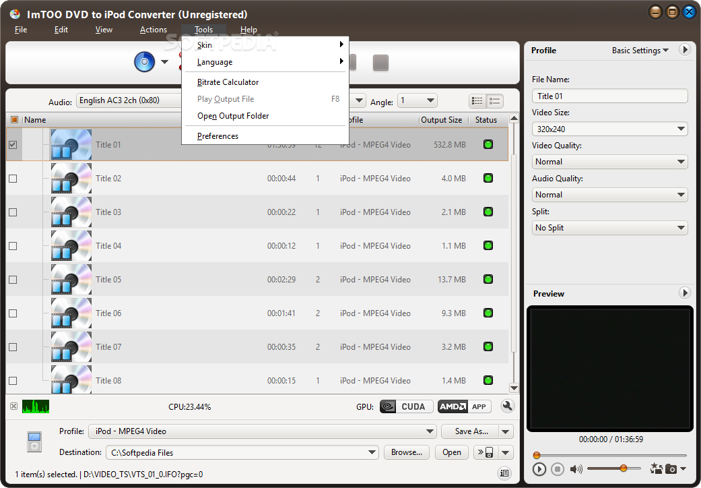Click Title 02 green status indicator
701x488 pixels.
pyautogui.click(x=488, y=178)
